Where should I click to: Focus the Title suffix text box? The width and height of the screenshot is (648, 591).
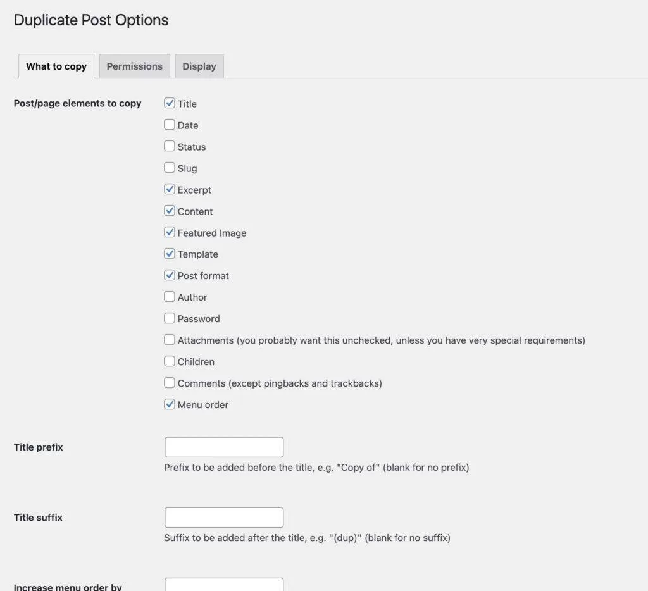click(x=224, y=518)
